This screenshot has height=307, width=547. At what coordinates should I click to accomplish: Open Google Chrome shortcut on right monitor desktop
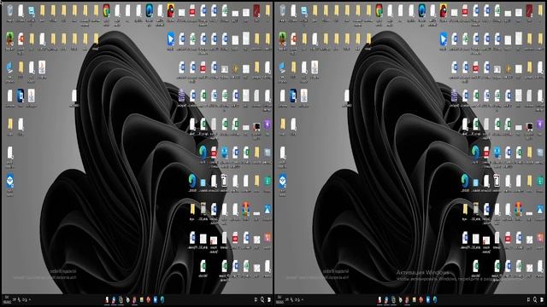click(379, 10)
